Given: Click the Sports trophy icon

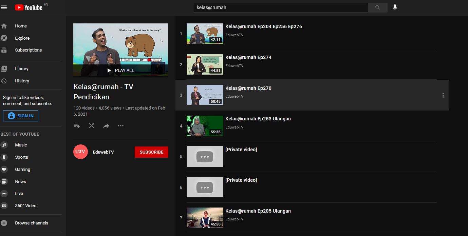Looking at the screenshot, I should pos(4,157).
